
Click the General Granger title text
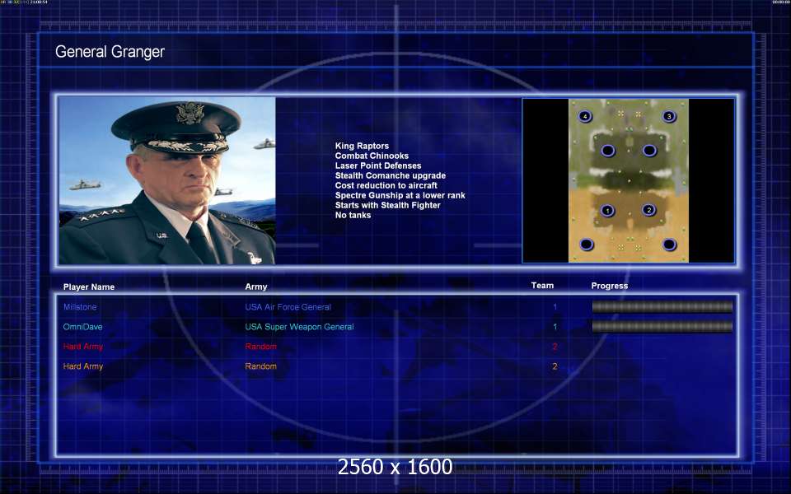click(110, 51)
